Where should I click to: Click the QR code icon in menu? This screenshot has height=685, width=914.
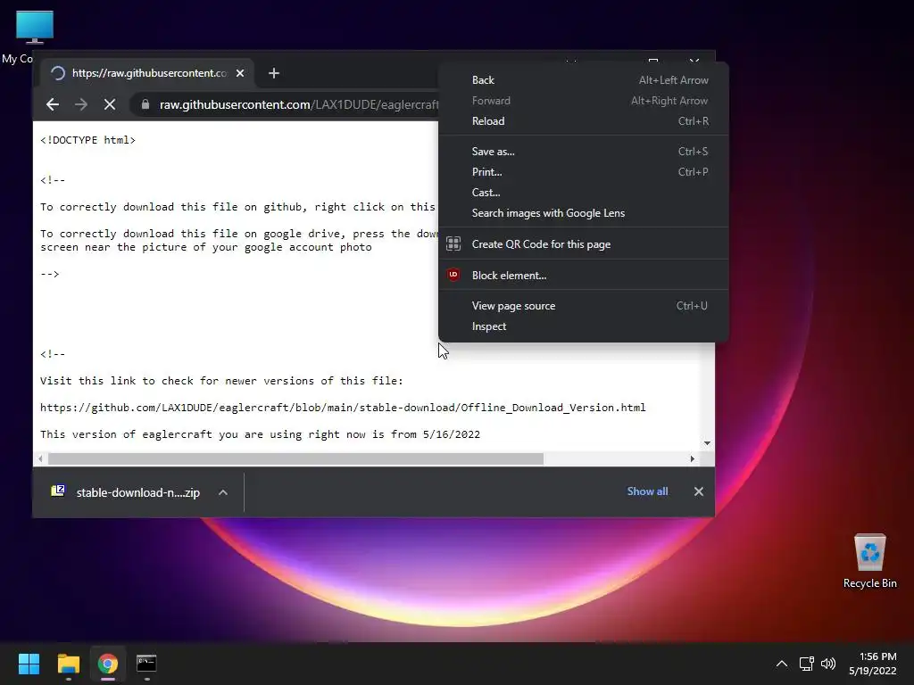(x=453, y=244)
